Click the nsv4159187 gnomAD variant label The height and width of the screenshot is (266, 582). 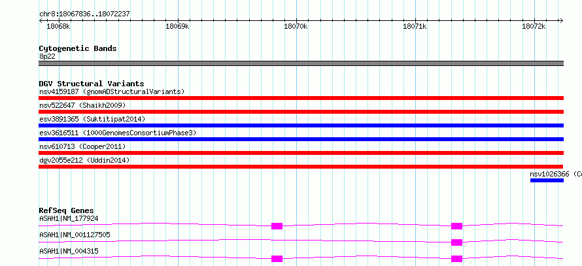pos(112,91)
